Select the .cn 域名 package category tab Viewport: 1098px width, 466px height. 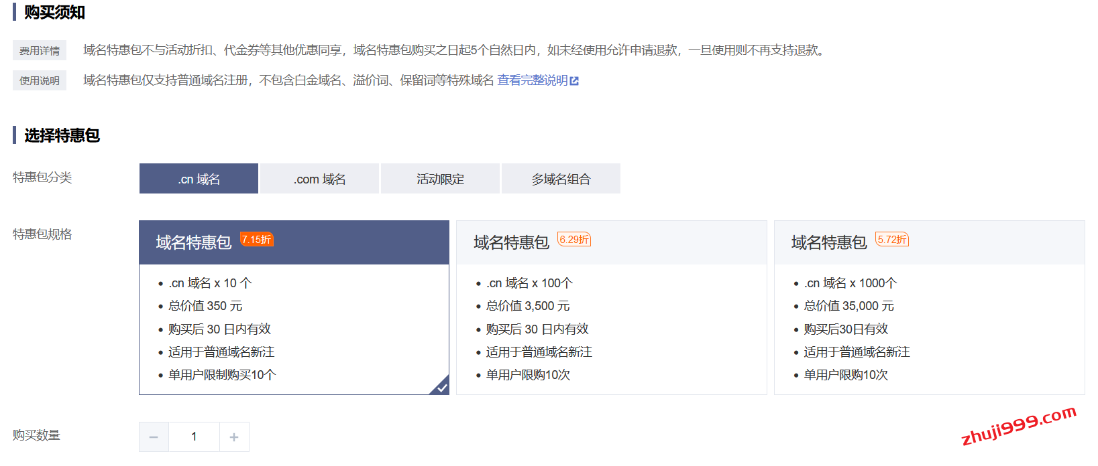pyautogui.click(x=199, y=179)
